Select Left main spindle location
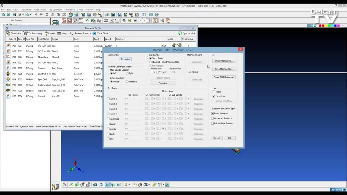 pyautogui.click(x=113, y=73)
